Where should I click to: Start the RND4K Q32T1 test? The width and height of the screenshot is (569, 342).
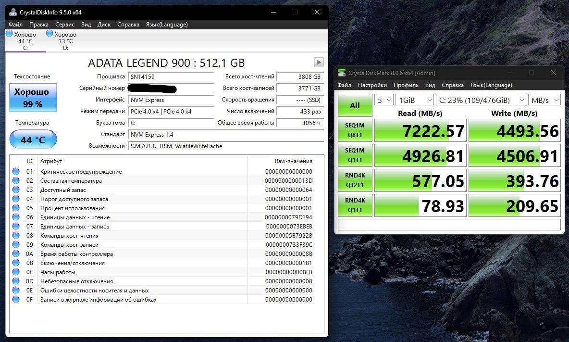(355, 180)
